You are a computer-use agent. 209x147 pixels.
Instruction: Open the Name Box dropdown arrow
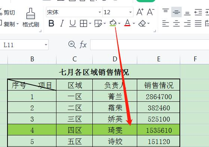[46, 45]
